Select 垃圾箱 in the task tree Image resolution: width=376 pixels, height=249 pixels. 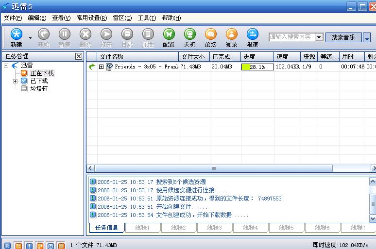pos(39,89)
